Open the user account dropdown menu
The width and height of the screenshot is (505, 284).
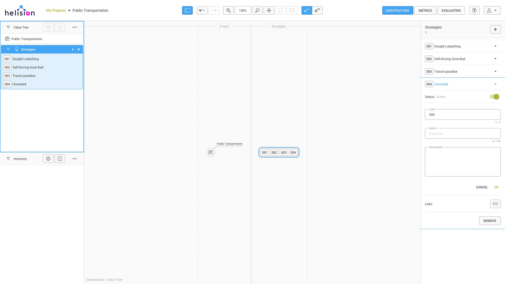click(x=492, y=10)
